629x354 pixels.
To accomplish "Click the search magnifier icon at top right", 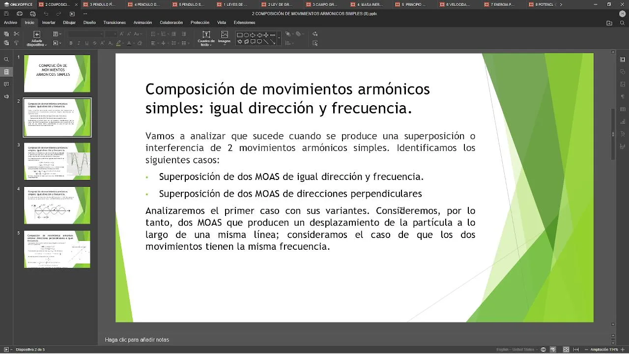I will point(623,23).
